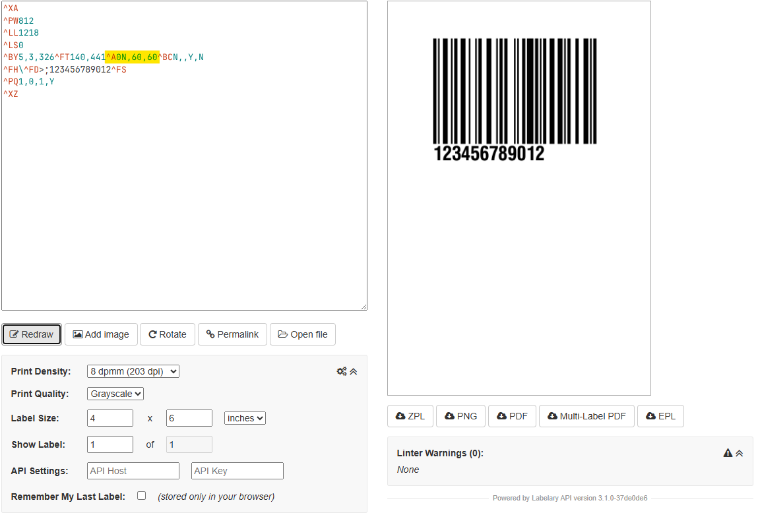The image size is (758, 515).
Task: Enable Remember My Last Label
Action: 141,495
